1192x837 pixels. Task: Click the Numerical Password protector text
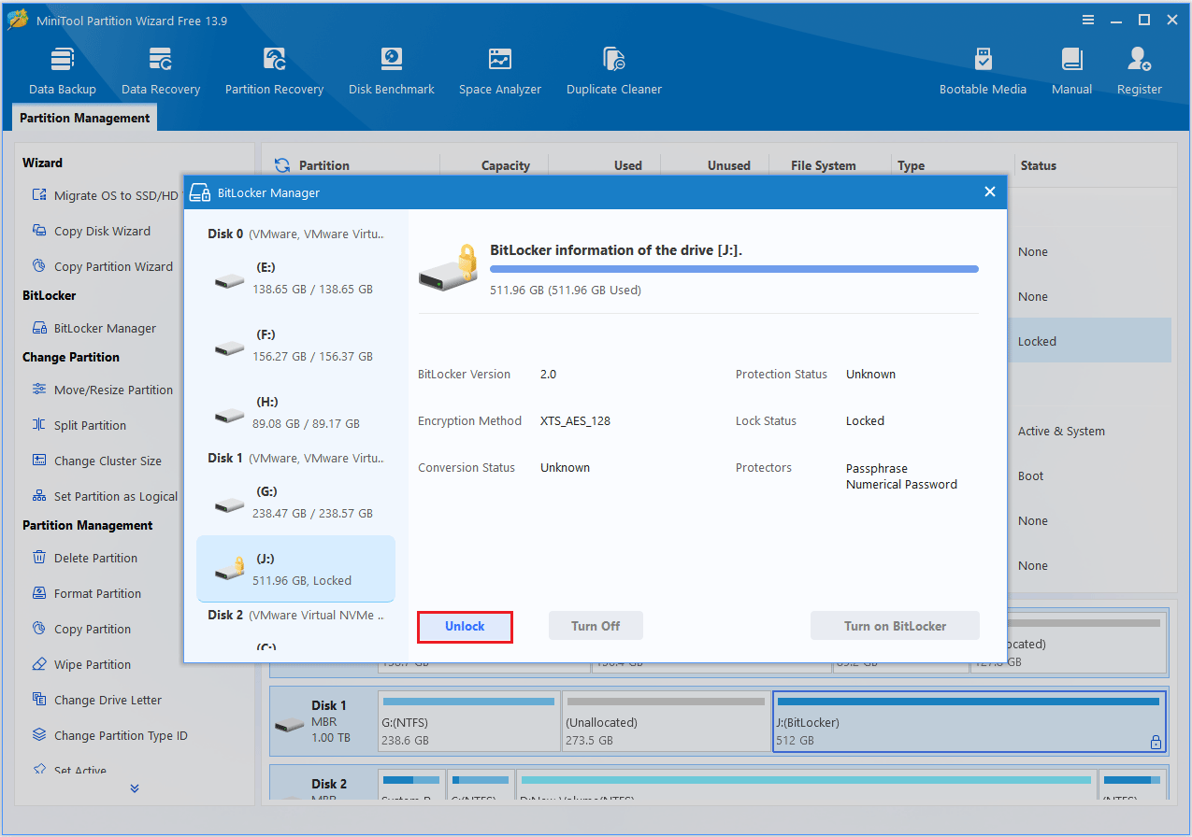pos(901,484)
